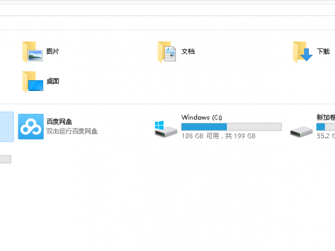Click the 新加卷 drive name label

click(326, 118)
